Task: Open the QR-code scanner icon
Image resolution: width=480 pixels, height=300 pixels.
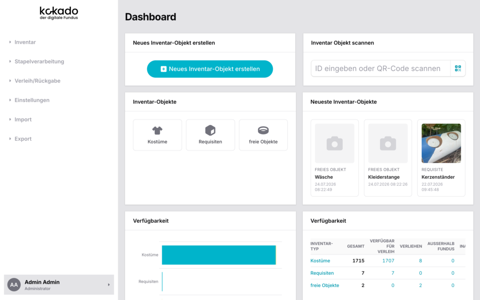Action: point(458,68)
